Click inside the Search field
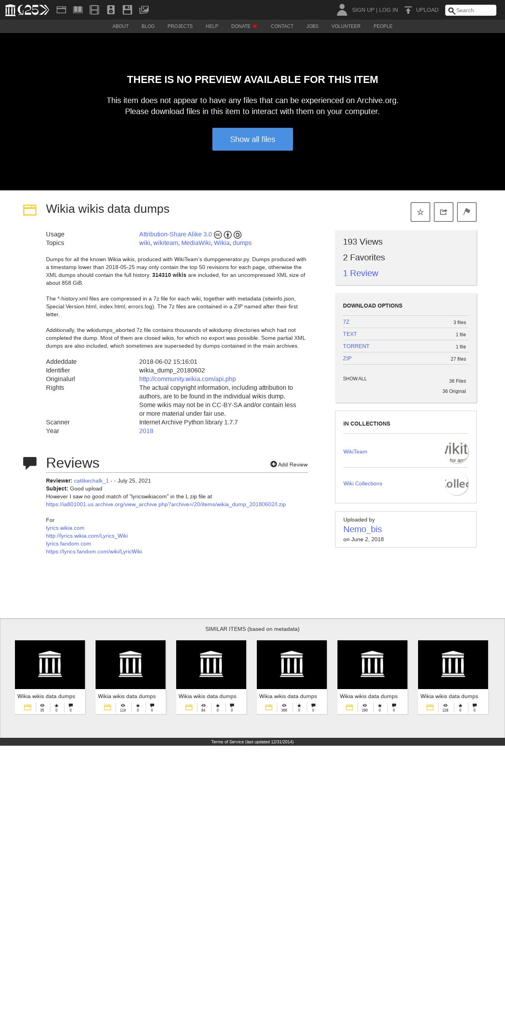The image size is (505, 1010). point(471,10)
